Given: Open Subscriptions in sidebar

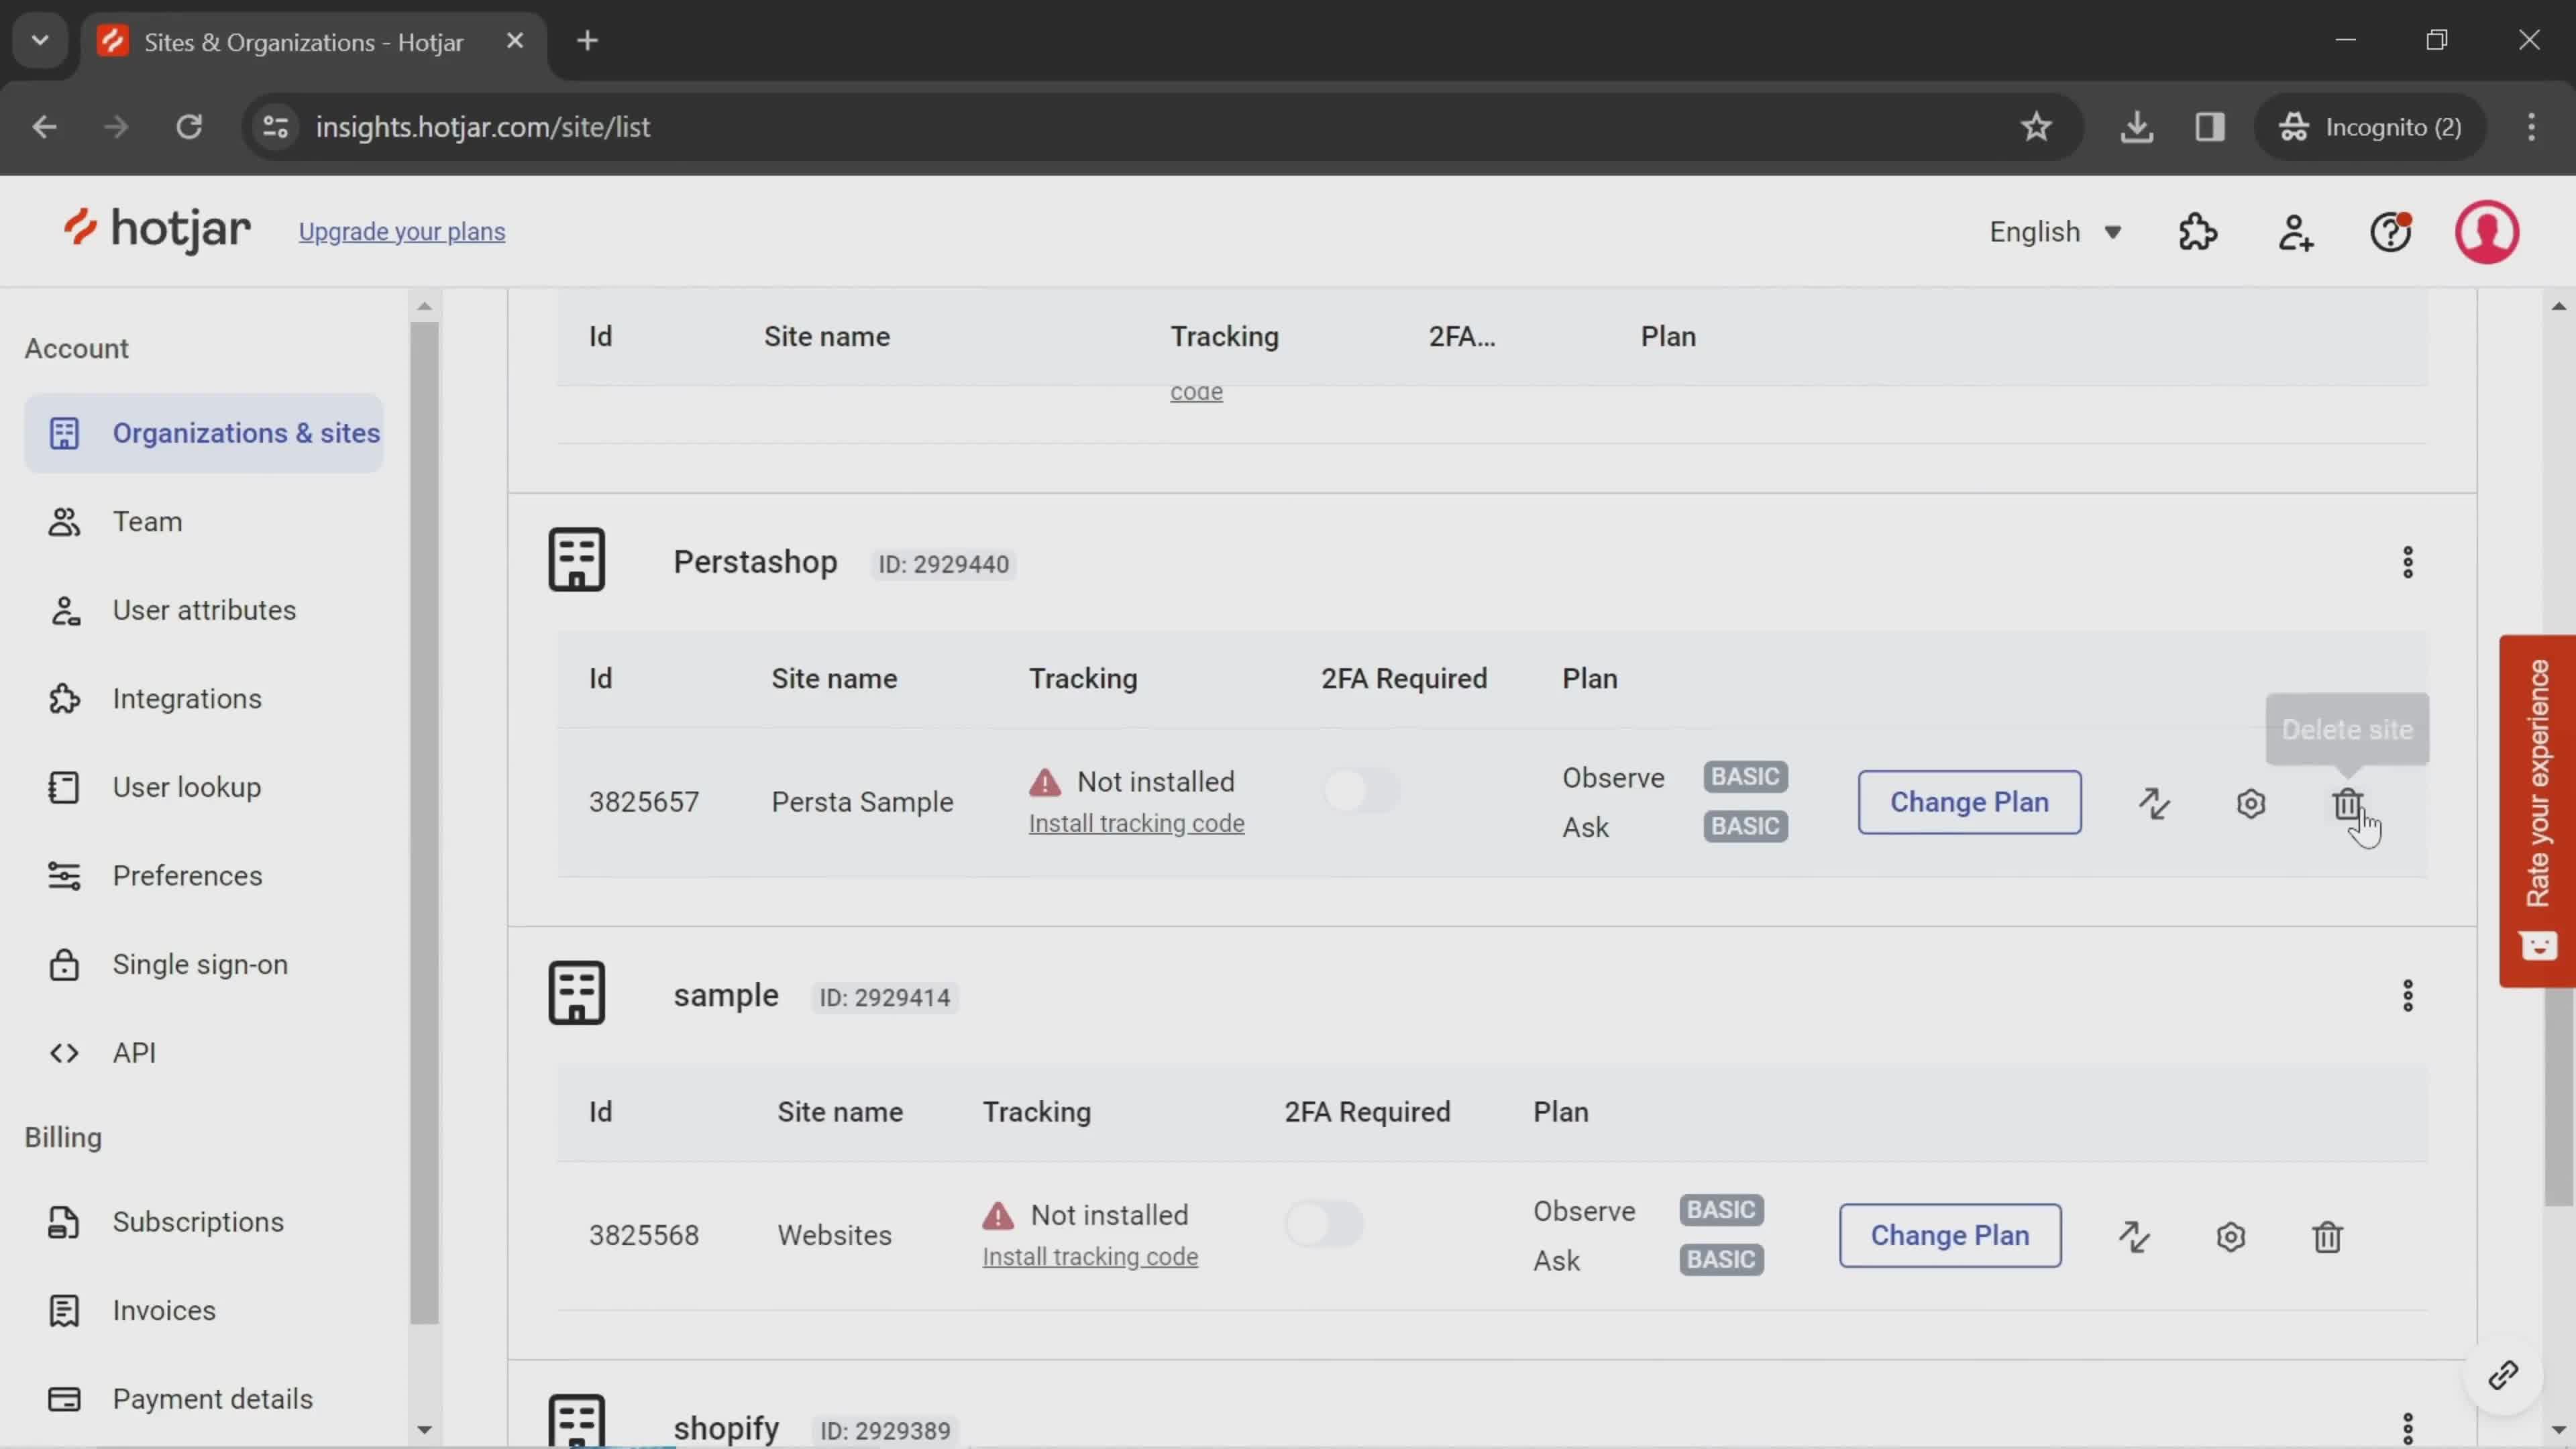Looking at the screenshot, I should [204, 1222].
